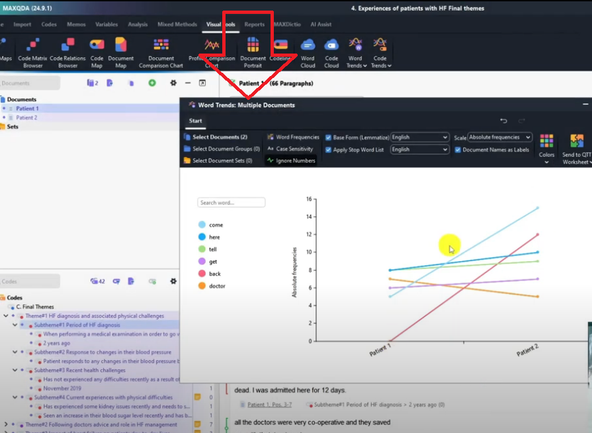Uncheck Base Form (Lemmatize) checkbox
This screenshot has width=592, height=433.
pos(329,138)
